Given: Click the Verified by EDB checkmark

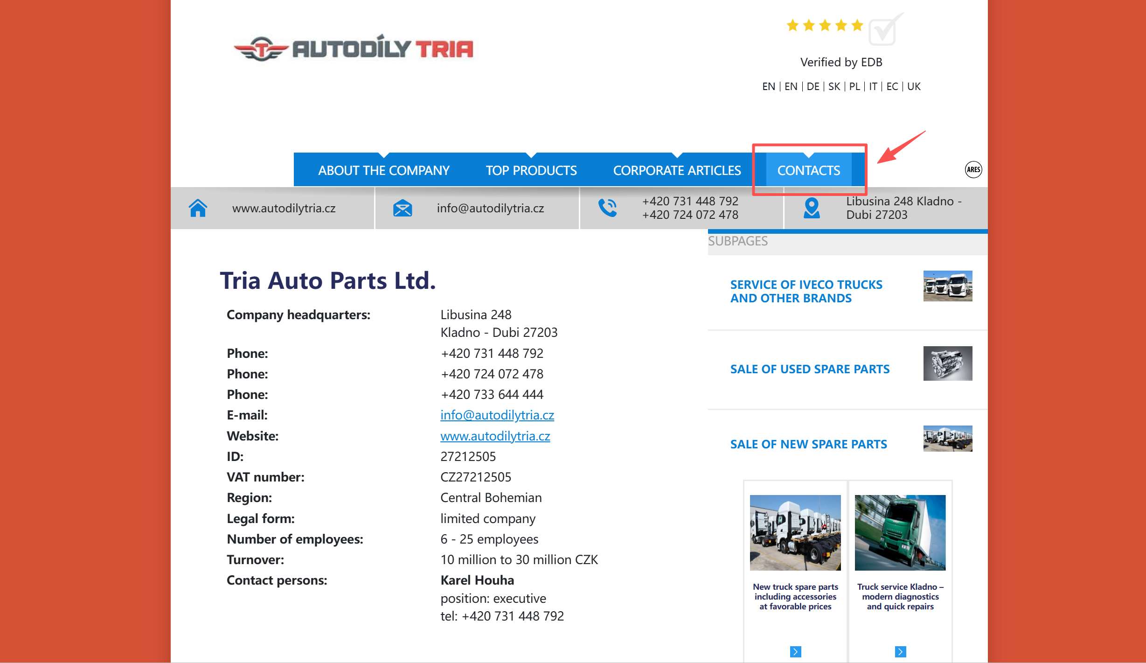Looking at the screenshot, I should click(x=884, y=30).
